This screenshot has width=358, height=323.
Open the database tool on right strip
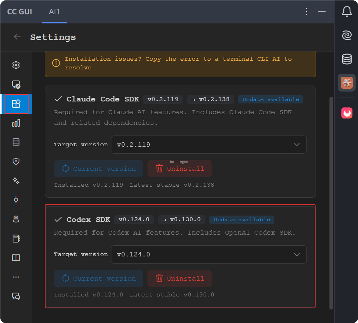347,59
